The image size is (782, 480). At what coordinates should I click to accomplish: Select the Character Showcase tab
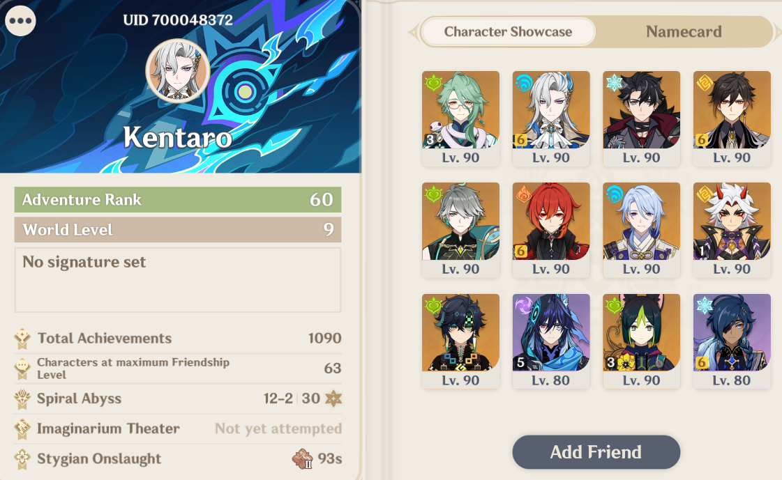point(509,32)
